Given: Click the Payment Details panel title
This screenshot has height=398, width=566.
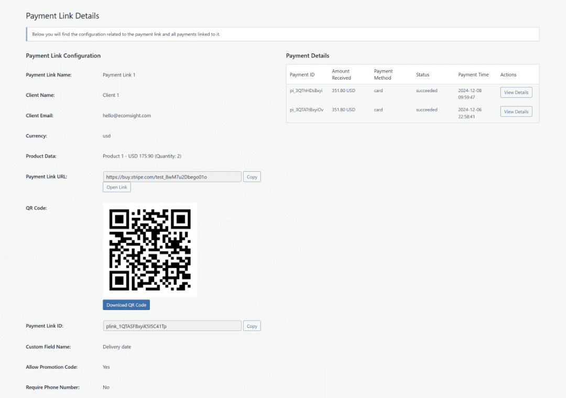Looking at the screenshot, I should [308, 56].
